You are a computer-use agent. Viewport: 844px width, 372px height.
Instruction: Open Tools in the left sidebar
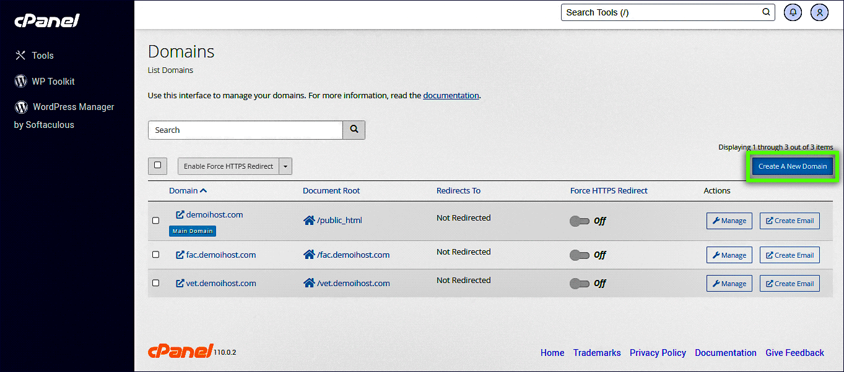(x=42, y=56)
